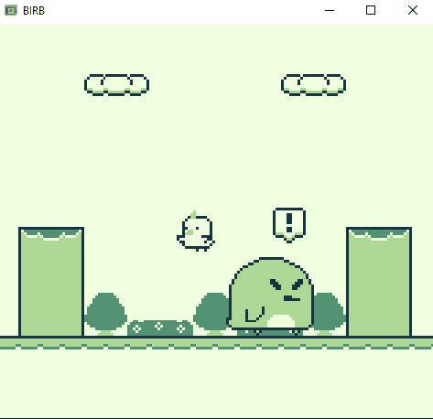
Task: Click the empty area below the ground
Action: pyautogui.click(x=216, y=383)
